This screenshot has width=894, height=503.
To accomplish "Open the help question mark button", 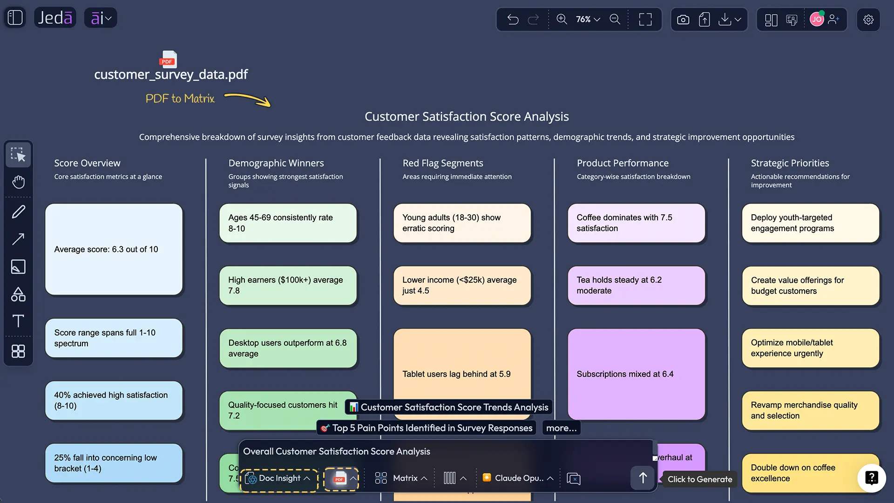I will pyautogui.click(x=872, y=478).
